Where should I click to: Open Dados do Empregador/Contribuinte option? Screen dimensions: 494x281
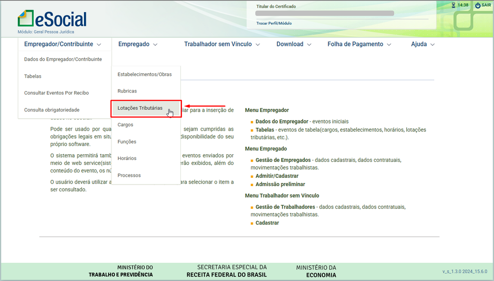point(63,59)
